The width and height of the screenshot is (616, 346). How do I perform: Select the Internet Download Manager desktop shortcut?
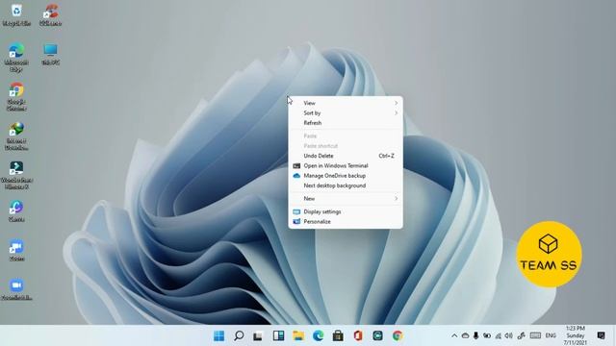(x=16, y=136)
